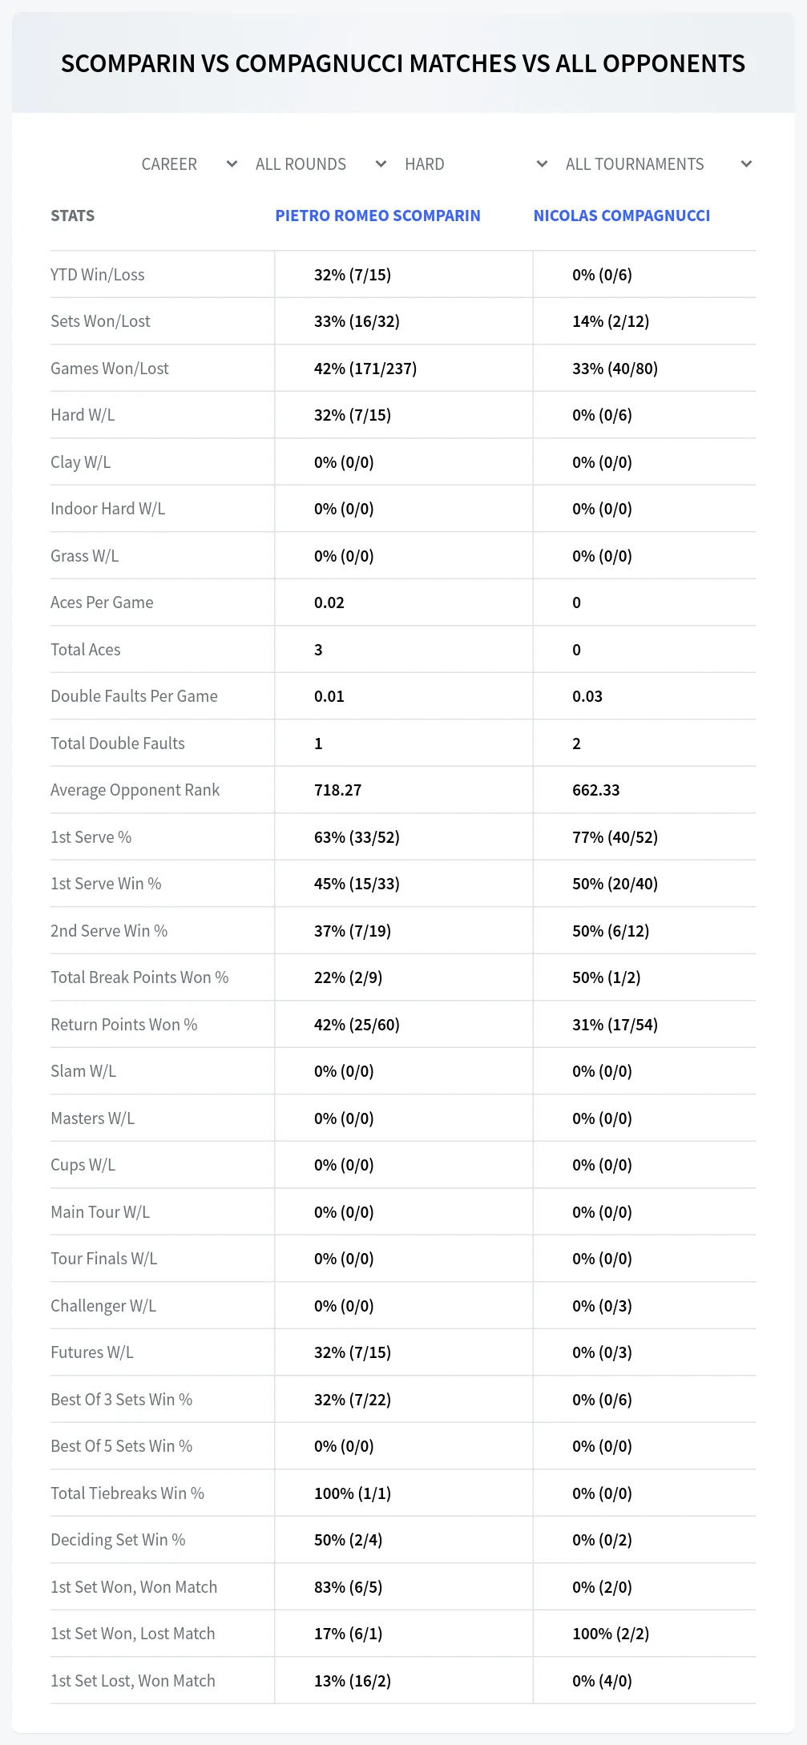
Task: Click Scomparin's Average Opponent Rank 718.27
Action: point(337,790)
